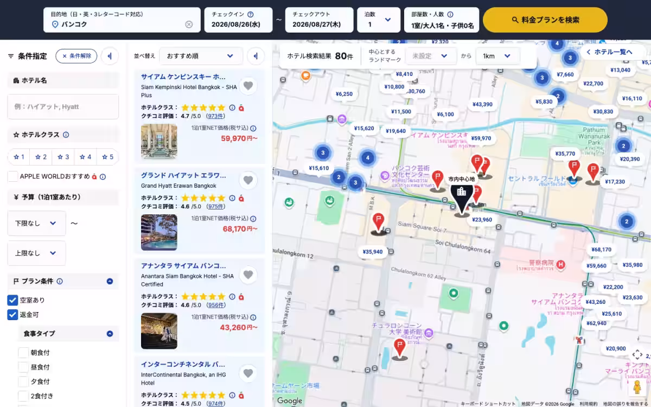Click ホテル一覧へ back to list button
The height and width of the screenshot is (407, 651).
[613, 52]
